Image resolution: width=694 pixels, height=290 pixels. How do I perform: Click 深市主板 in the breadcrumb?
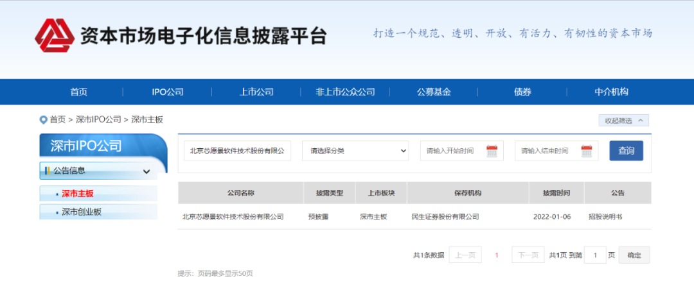[147, 119]
